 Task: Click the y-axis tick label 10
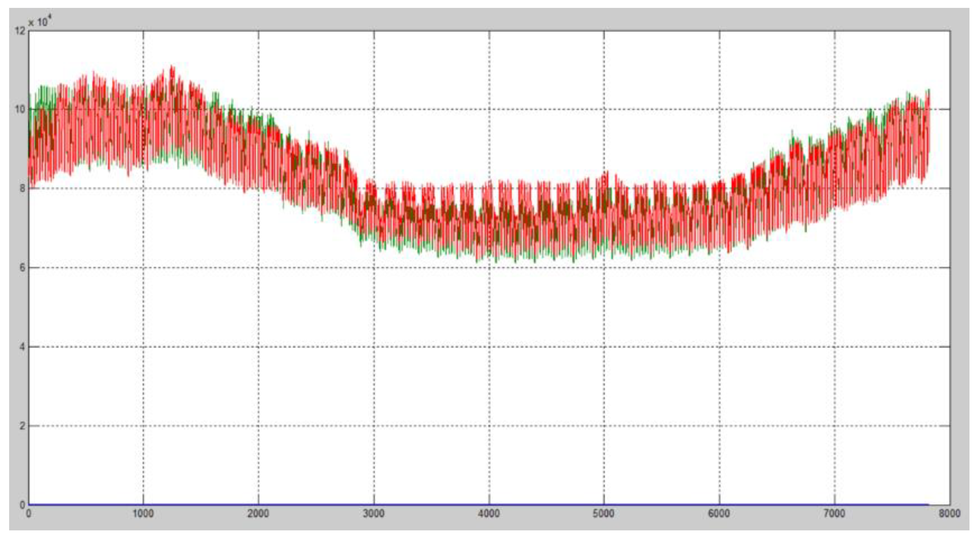coord(20,110)
